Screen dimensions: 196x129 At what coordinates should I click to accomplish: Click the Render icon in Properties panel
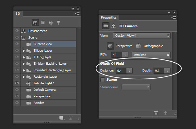tap(156, 113)
